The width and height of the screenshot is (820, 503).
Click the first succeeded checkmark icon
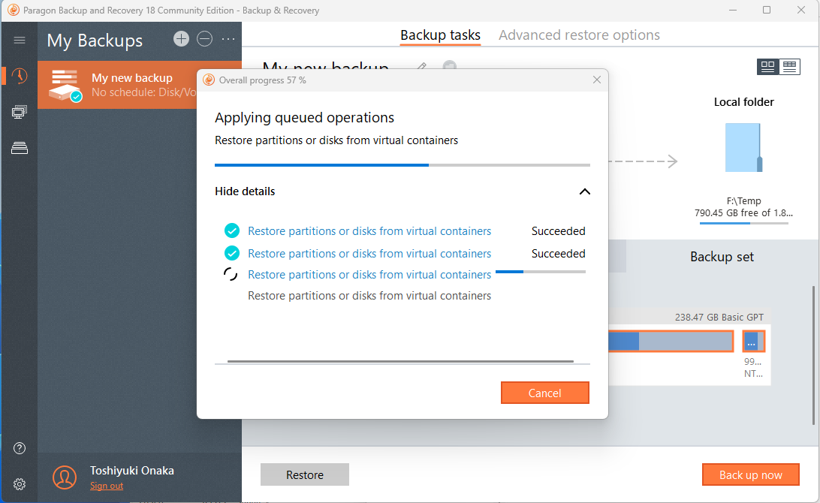[x=232, y=230]
